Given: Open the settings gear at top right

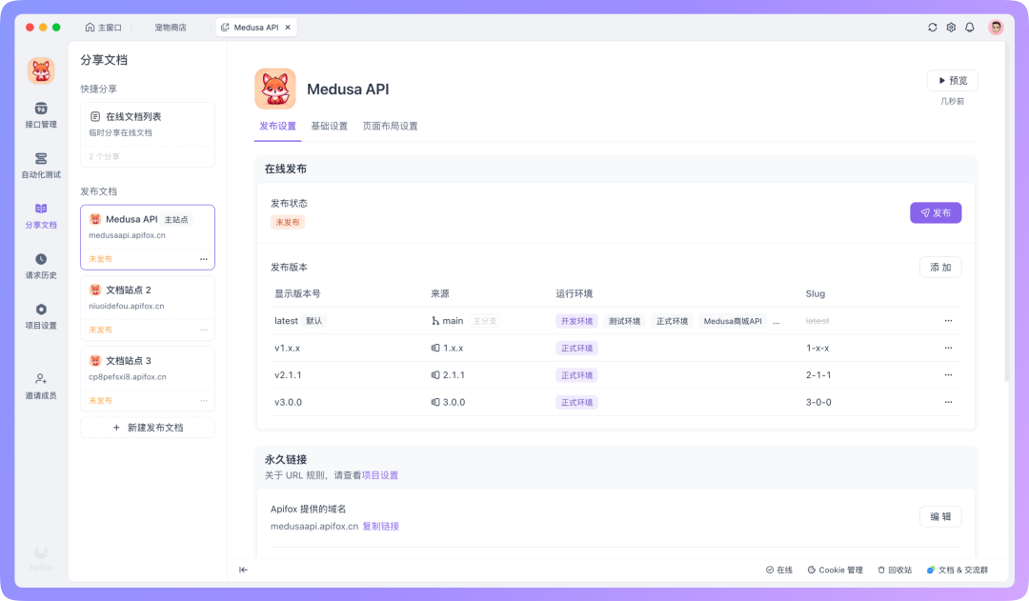Looking at the screenshot, I should click(951, 28).
